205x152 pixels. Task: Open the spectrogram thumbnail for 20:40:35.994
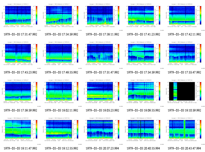143,131
